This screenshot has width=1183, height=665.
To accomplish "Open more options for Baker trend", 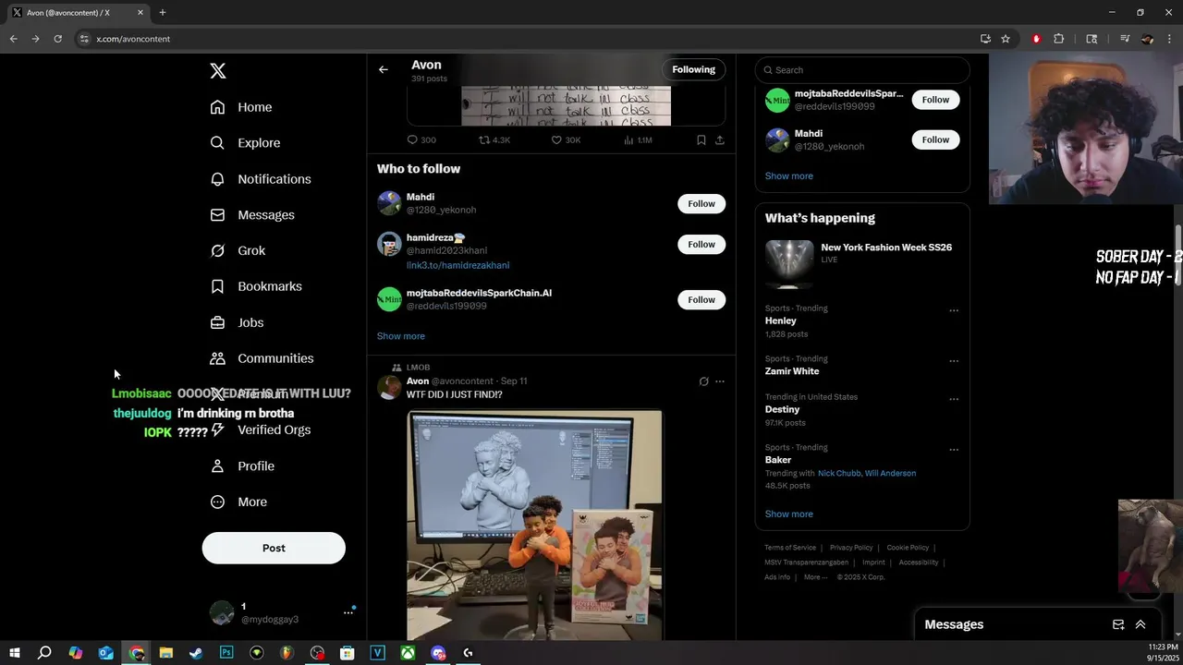I will (x=954, y=450).
